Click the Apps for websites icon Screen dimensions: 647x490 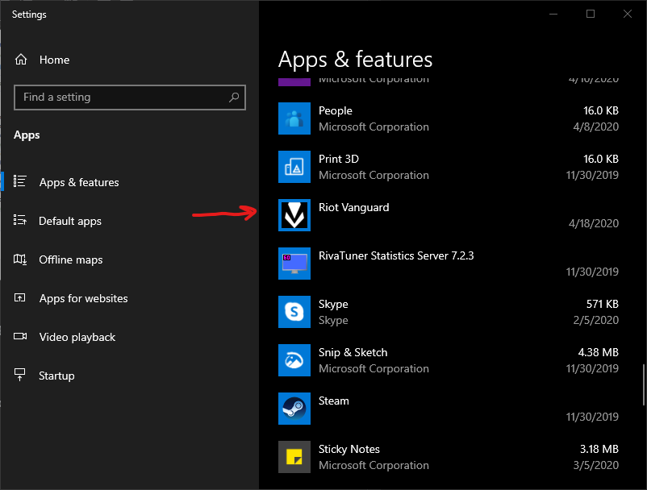point(20,297)
